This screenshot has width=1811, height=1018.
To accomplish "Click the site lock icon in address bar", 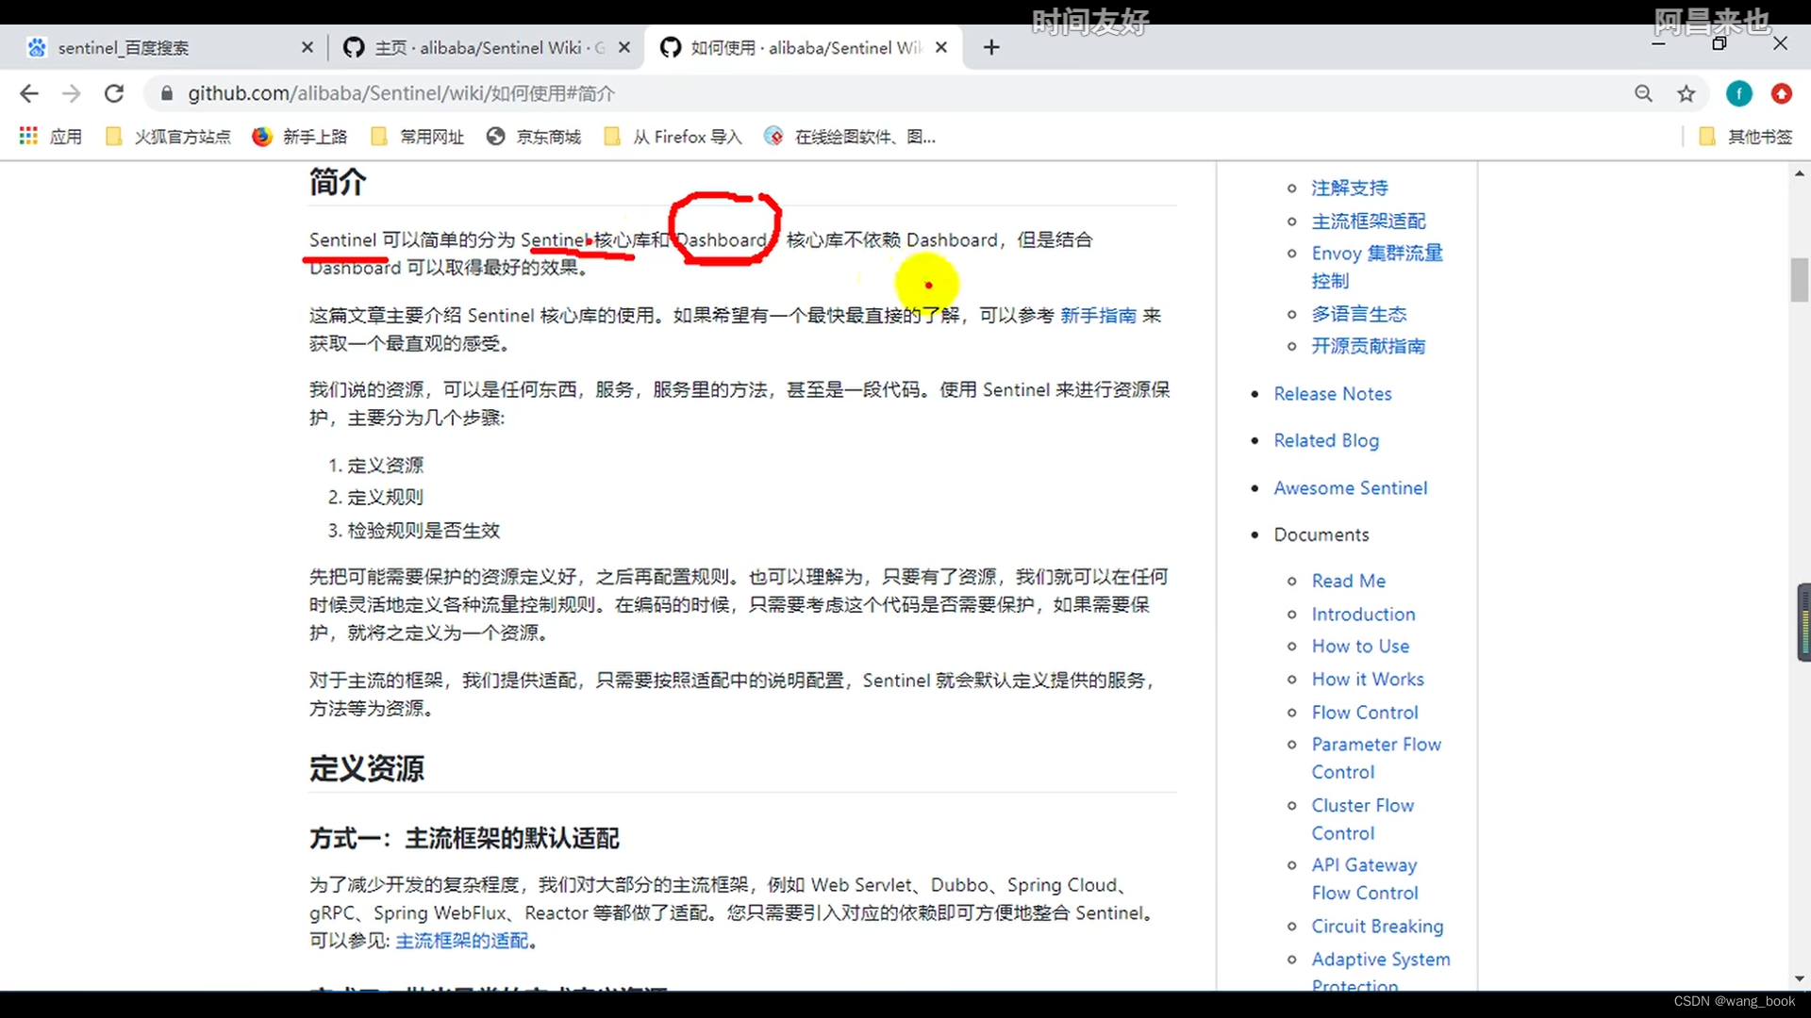I will coord(167,93).
